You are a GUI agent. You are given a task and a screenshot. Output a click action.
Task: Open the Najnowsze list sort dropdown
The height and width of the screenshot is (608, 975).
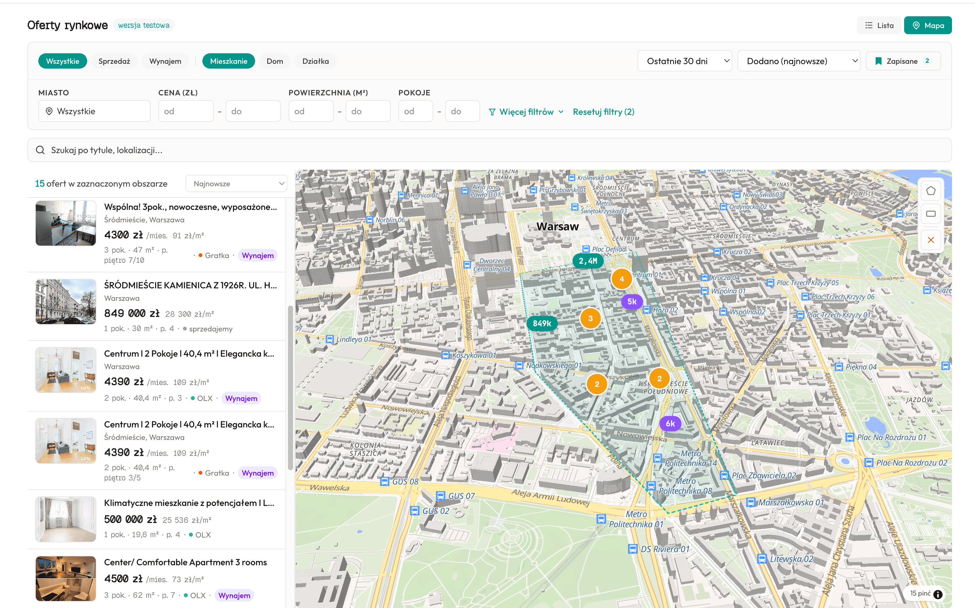pos(236,184)
